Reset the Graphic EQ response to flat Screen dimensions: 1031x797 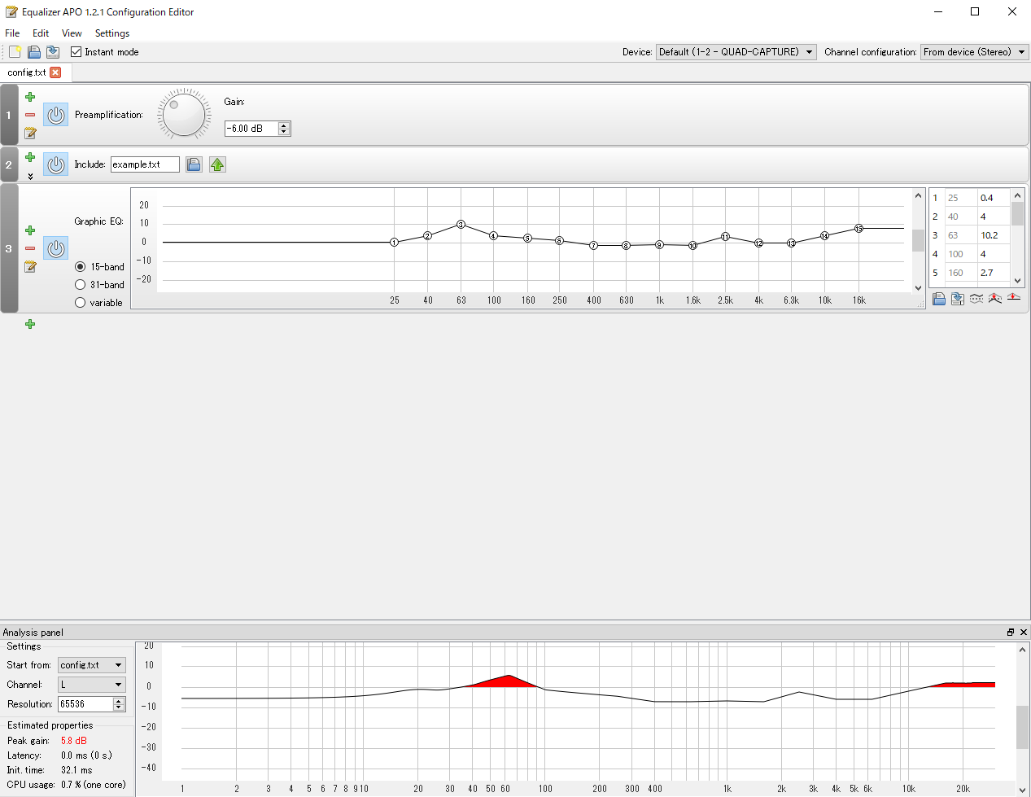1014,299
